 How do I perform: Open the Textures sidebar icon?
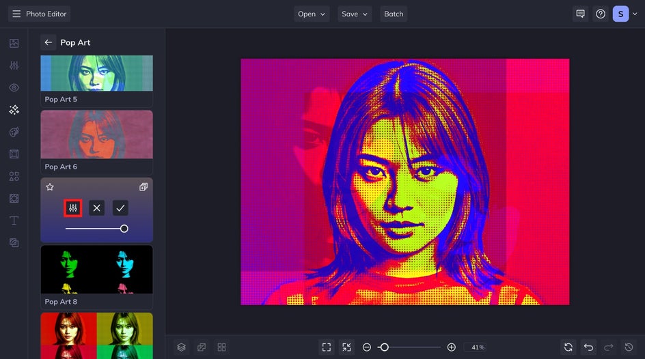coord(14,243)
